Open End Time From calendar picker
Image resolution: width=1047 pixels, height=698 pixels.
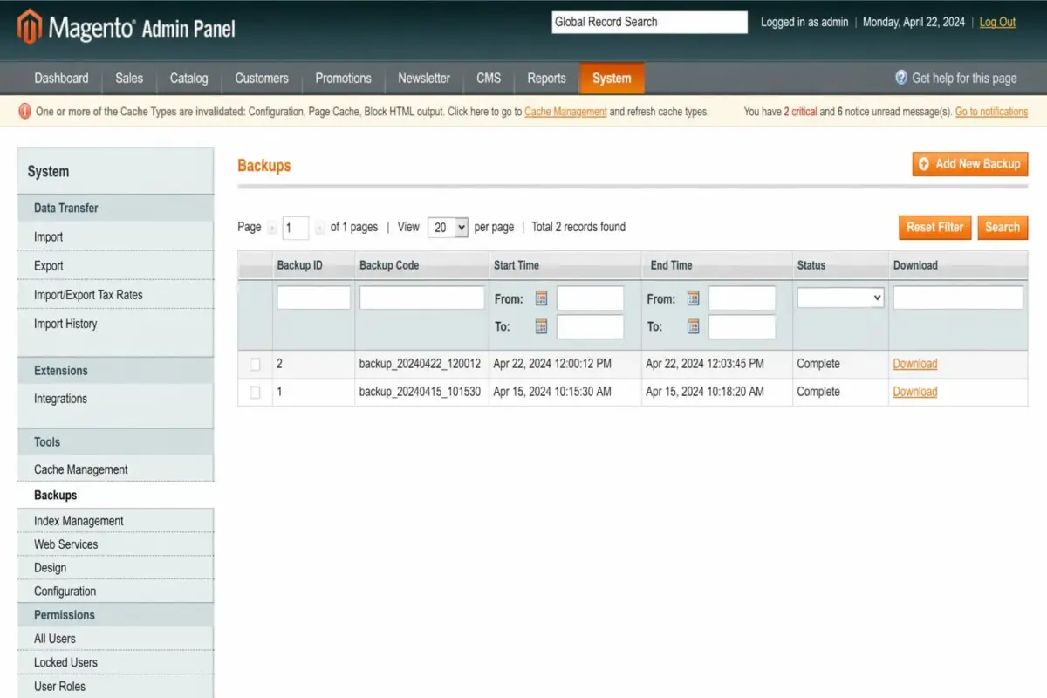tap(693, 298)
